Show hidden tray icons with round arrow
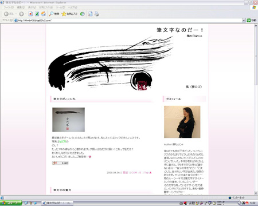The height and width of the screenshot is (206, 258). [239, 203]
